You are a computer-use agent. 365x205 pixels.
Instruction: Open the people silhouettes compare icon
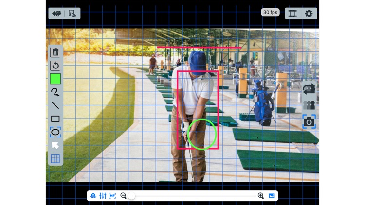pyautogui.click(x=309, y=105)
